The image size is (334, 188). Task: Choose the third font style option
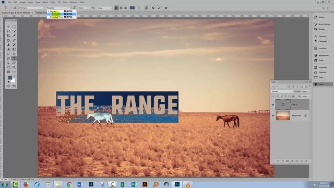coord(62,17)
